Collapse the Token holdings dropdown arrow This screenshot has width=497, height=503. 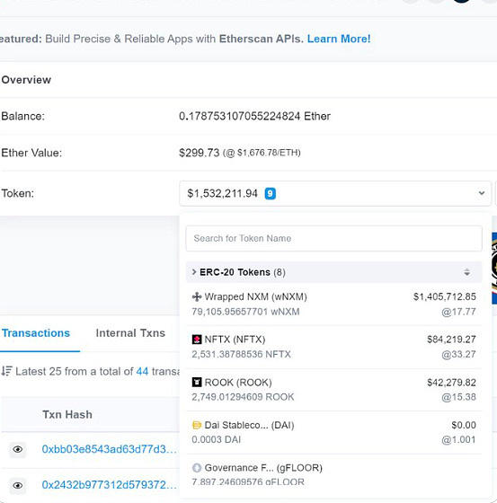click(x=481, y=193)
